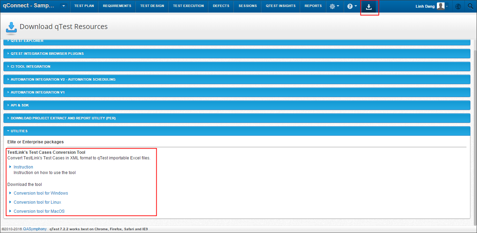Click Linh Dang's user avatar
This screenshot has height=233, width=477.
pyautogui.click(x=441, y=6)
